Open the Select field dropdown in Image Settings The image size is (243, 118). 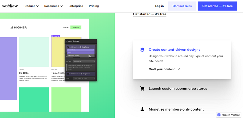[81, 50]
